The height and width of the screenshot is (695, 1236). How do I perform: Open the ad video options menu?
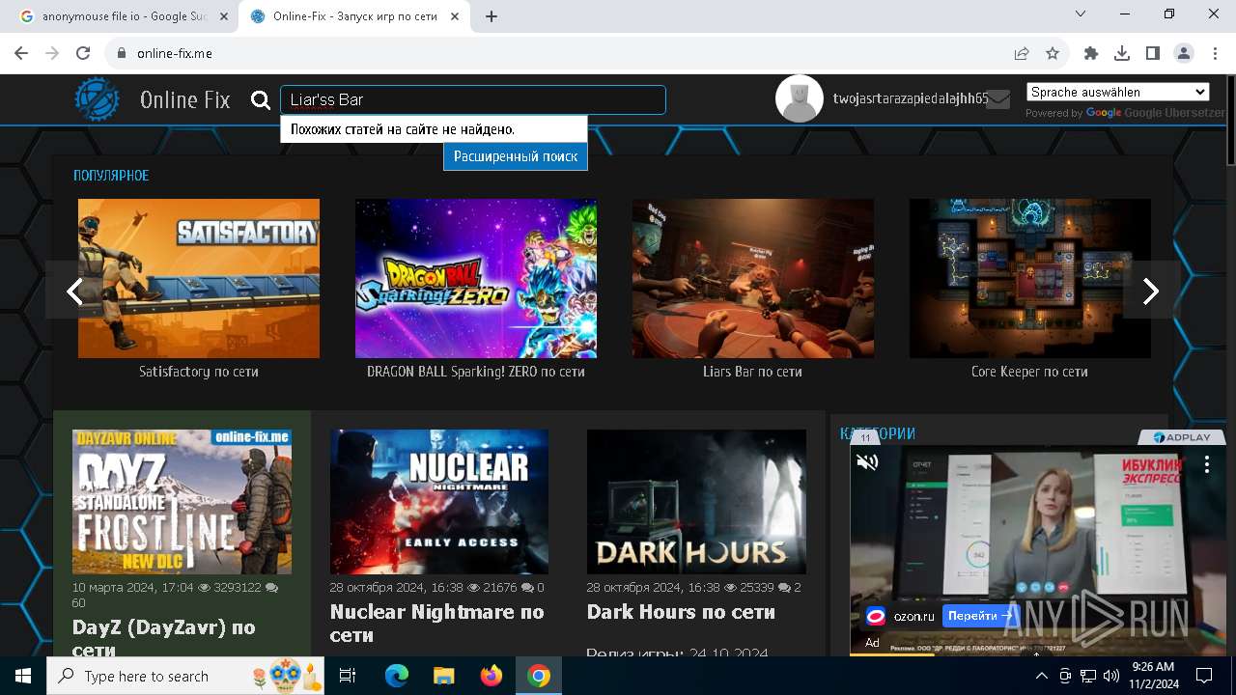coord(1206,464)
